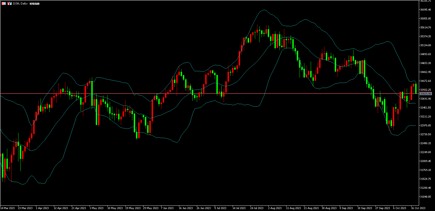Click the 30 Aug 2023 date label
Image resolution: width=435 pixels, height=211 pixels.
(329, 208)
